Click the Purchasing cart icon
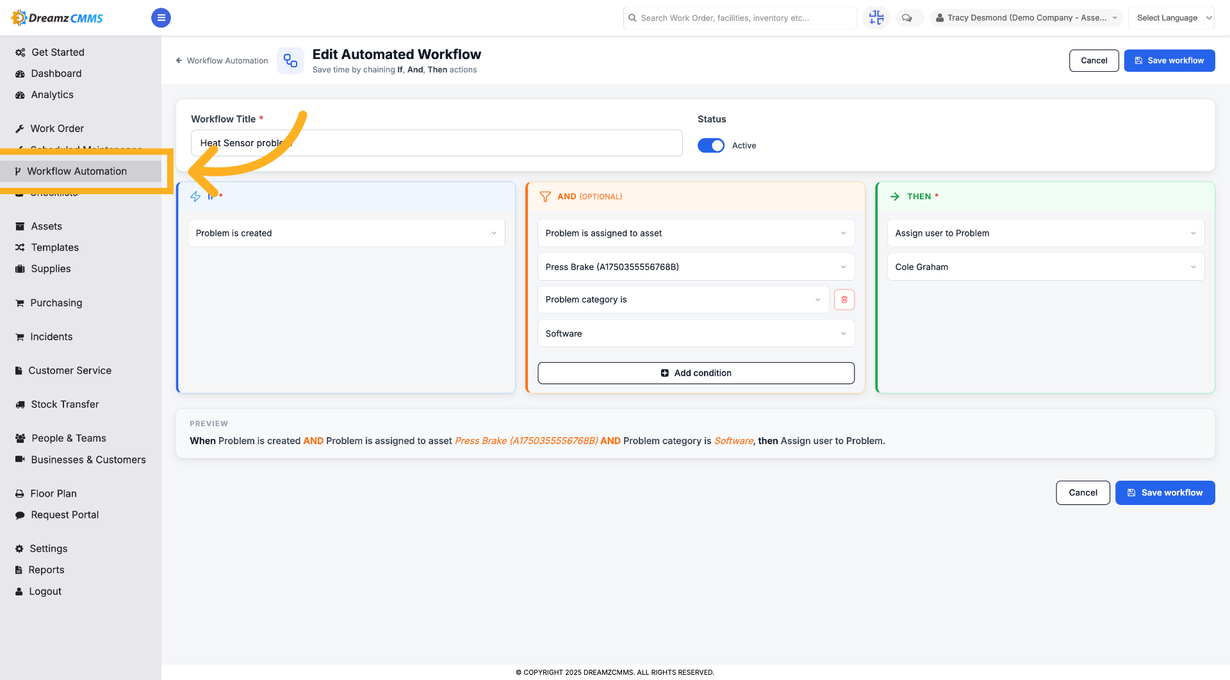1230x680 pixels. 20,303
